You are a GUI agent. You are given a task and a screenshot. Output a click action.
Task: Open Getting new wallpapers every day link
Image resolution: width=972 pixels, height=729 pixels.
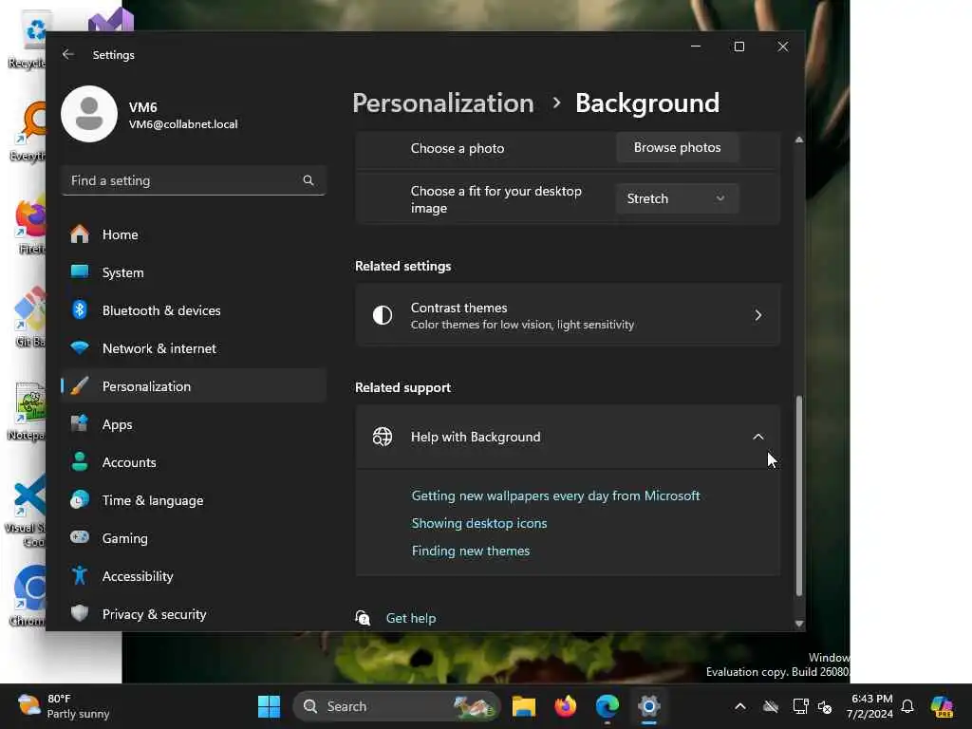(555, 495)
